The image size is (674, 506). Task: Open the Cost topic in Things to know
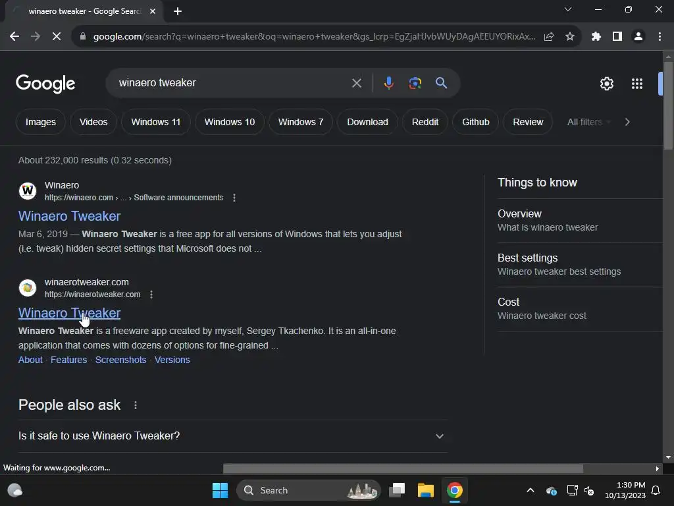(580, 308)
